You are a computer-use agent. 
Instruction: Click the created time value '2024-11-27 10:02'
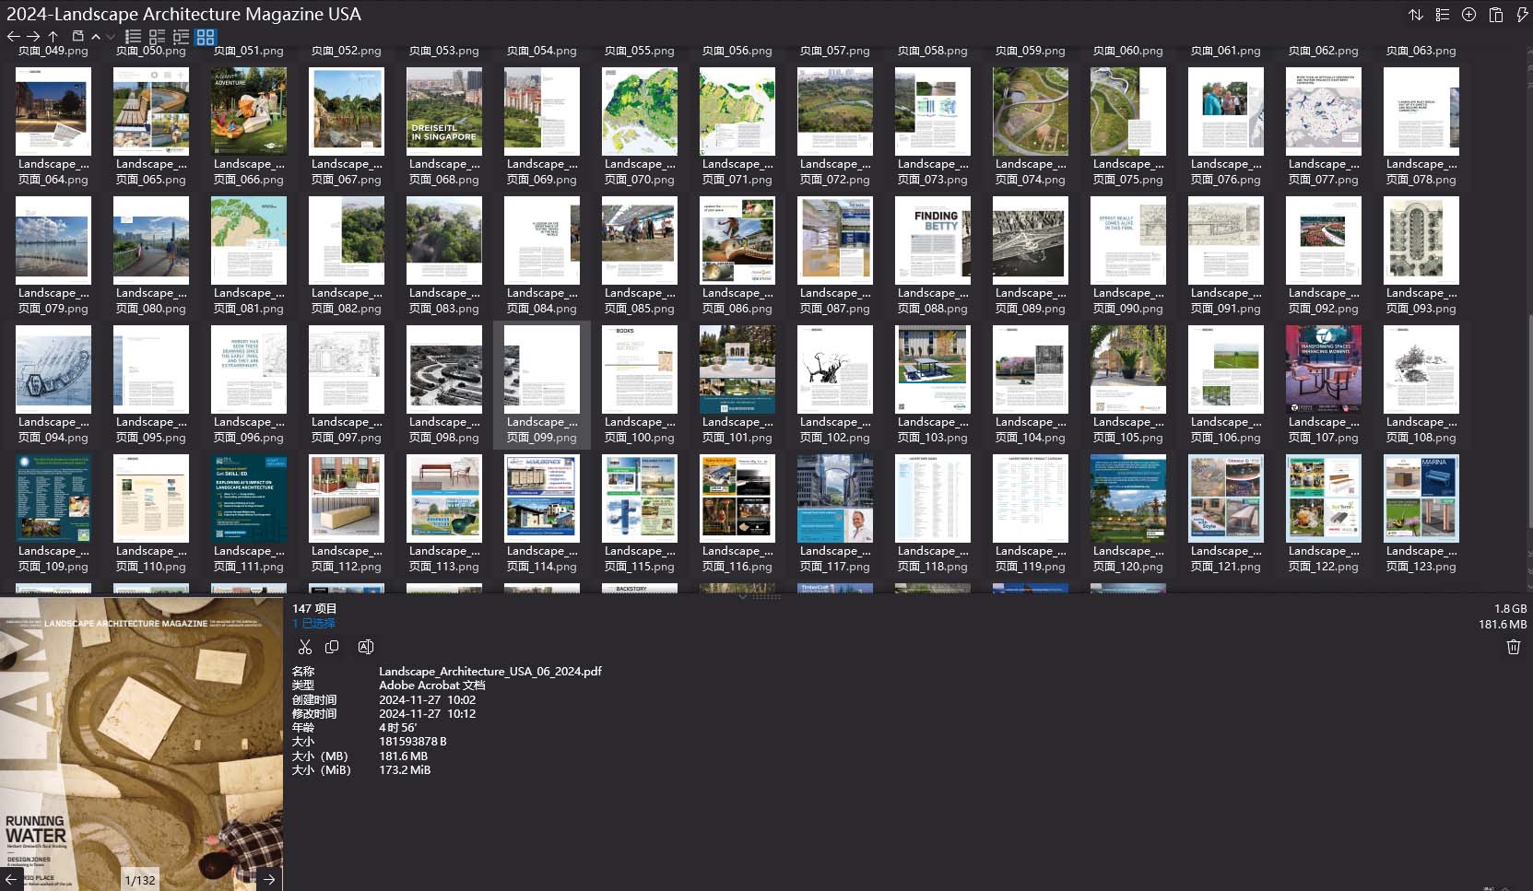point(428,700)
